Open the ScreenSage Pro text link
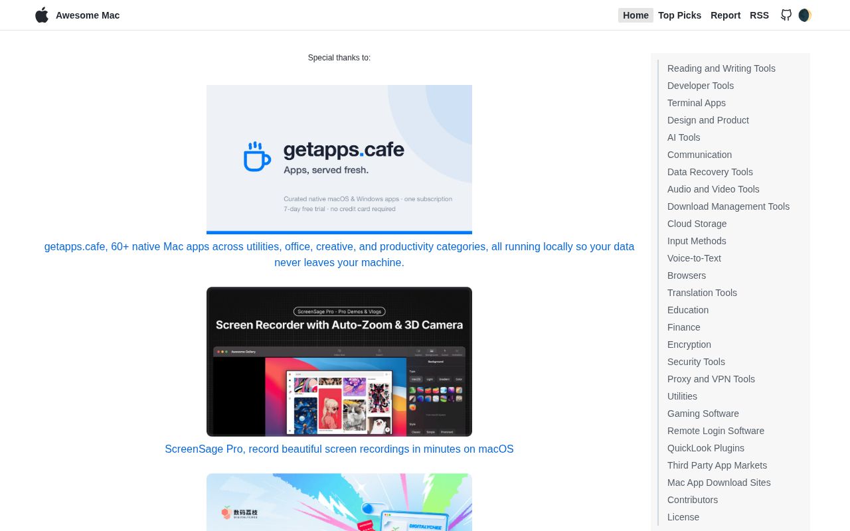Image resolution: width=850 pixels, height=531 pixels. click(x=339, y=449)
